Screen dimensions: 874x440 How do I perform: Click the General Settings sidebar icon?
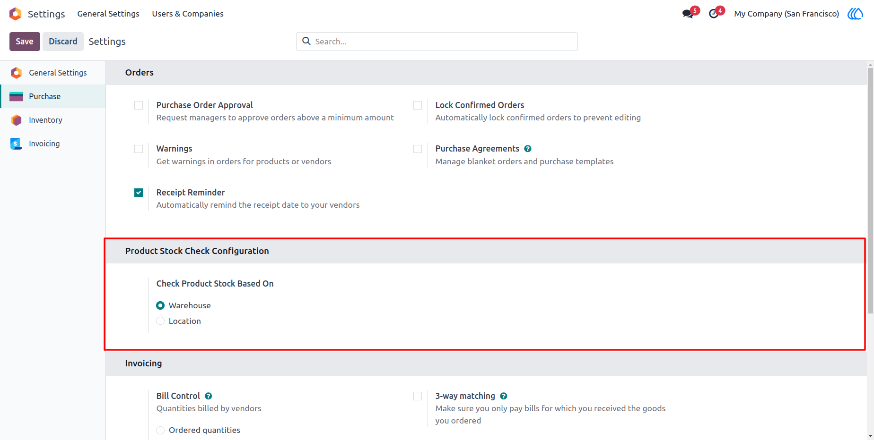[16, 73]
